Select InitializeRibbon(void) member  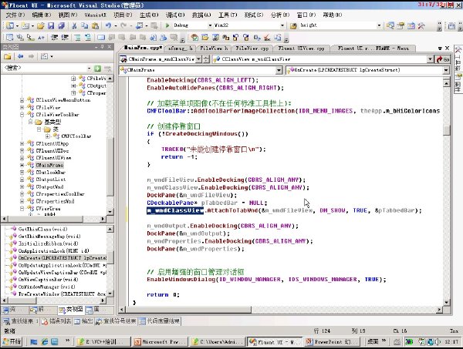tap(48, 243)
